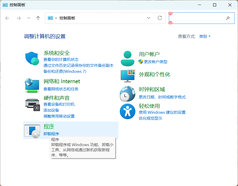
Task: Open the 网络和 Internet category
Action: pyautogui.click(x=62, y=81)
